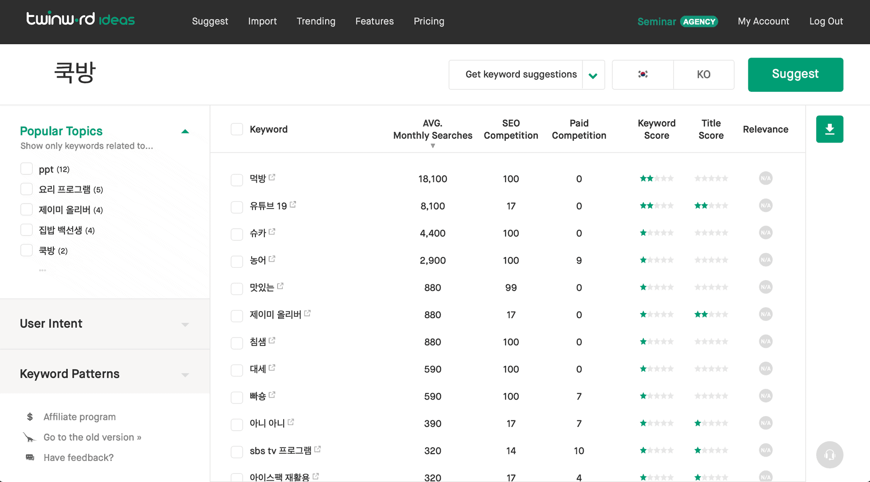Sort by Paid Competition column header
The width and height of the screenshot is (870, 482).
point(579,129)
